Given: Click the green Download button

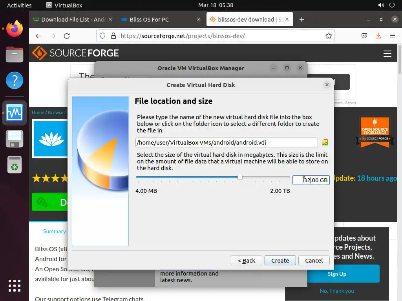Looking at the screenshot, I should tap(49, 202).
